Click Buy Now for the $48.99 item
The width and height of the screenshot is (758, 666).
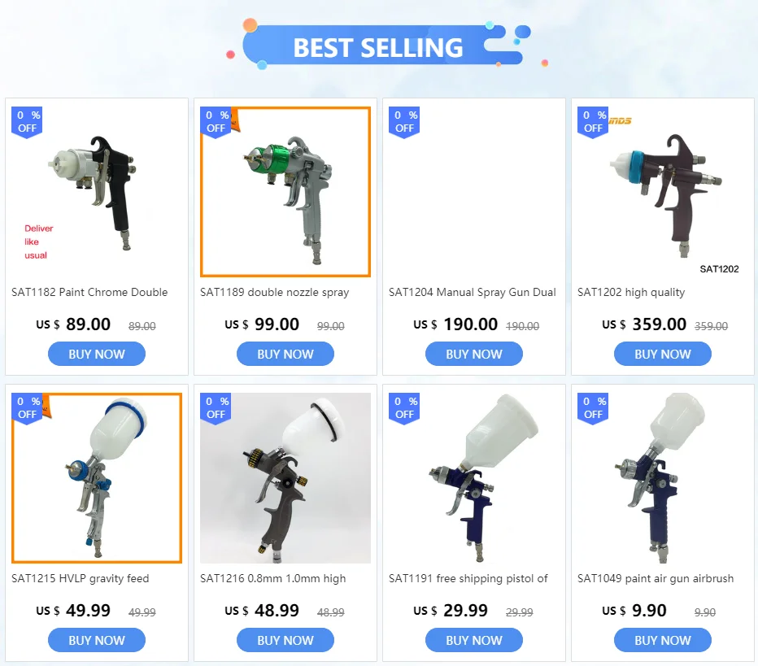[x=285, y=640]
